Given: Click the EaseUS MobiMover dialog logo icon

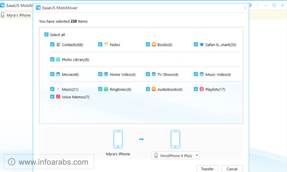Looking at the screenshot, I should point(38,8).
